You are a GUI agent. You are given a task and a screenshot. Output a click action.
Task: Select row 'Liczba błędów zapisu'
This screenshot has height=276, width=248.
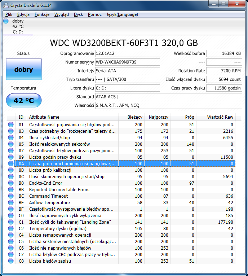click(121, 261)
